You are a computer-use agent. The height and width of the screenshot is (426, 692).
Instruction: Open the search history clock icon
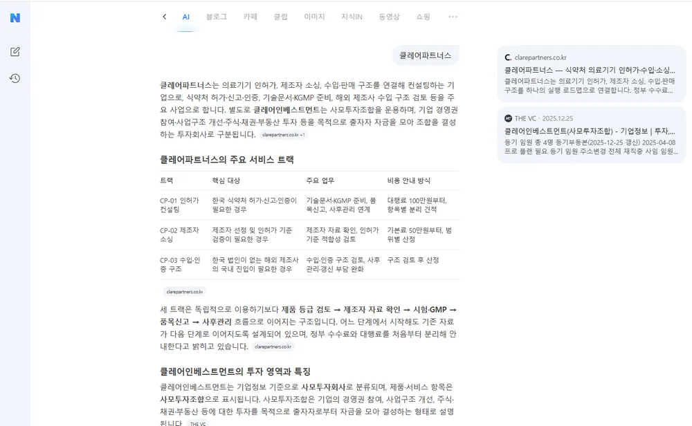click(15, 78)
